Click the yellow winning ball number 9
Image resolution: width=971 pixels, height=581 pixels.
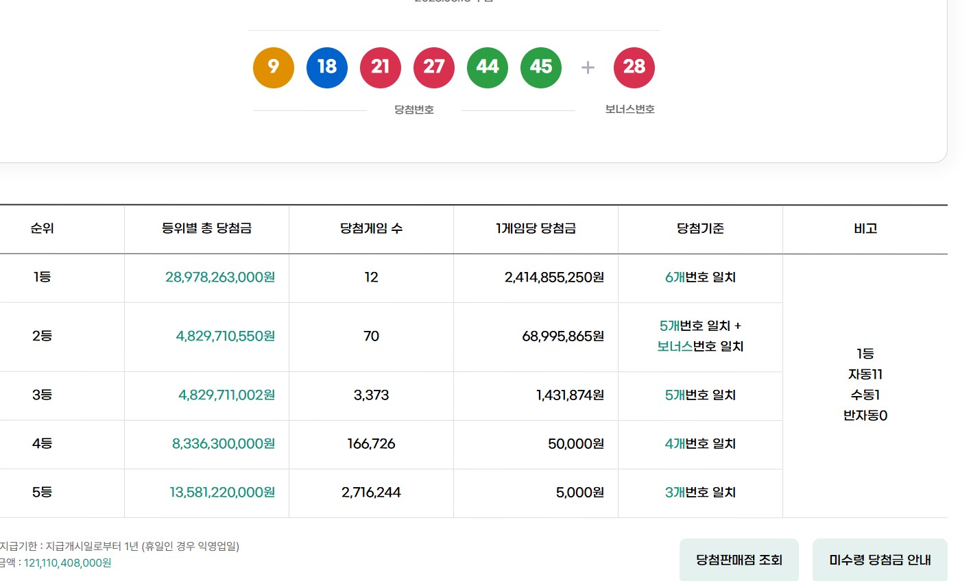274,67
